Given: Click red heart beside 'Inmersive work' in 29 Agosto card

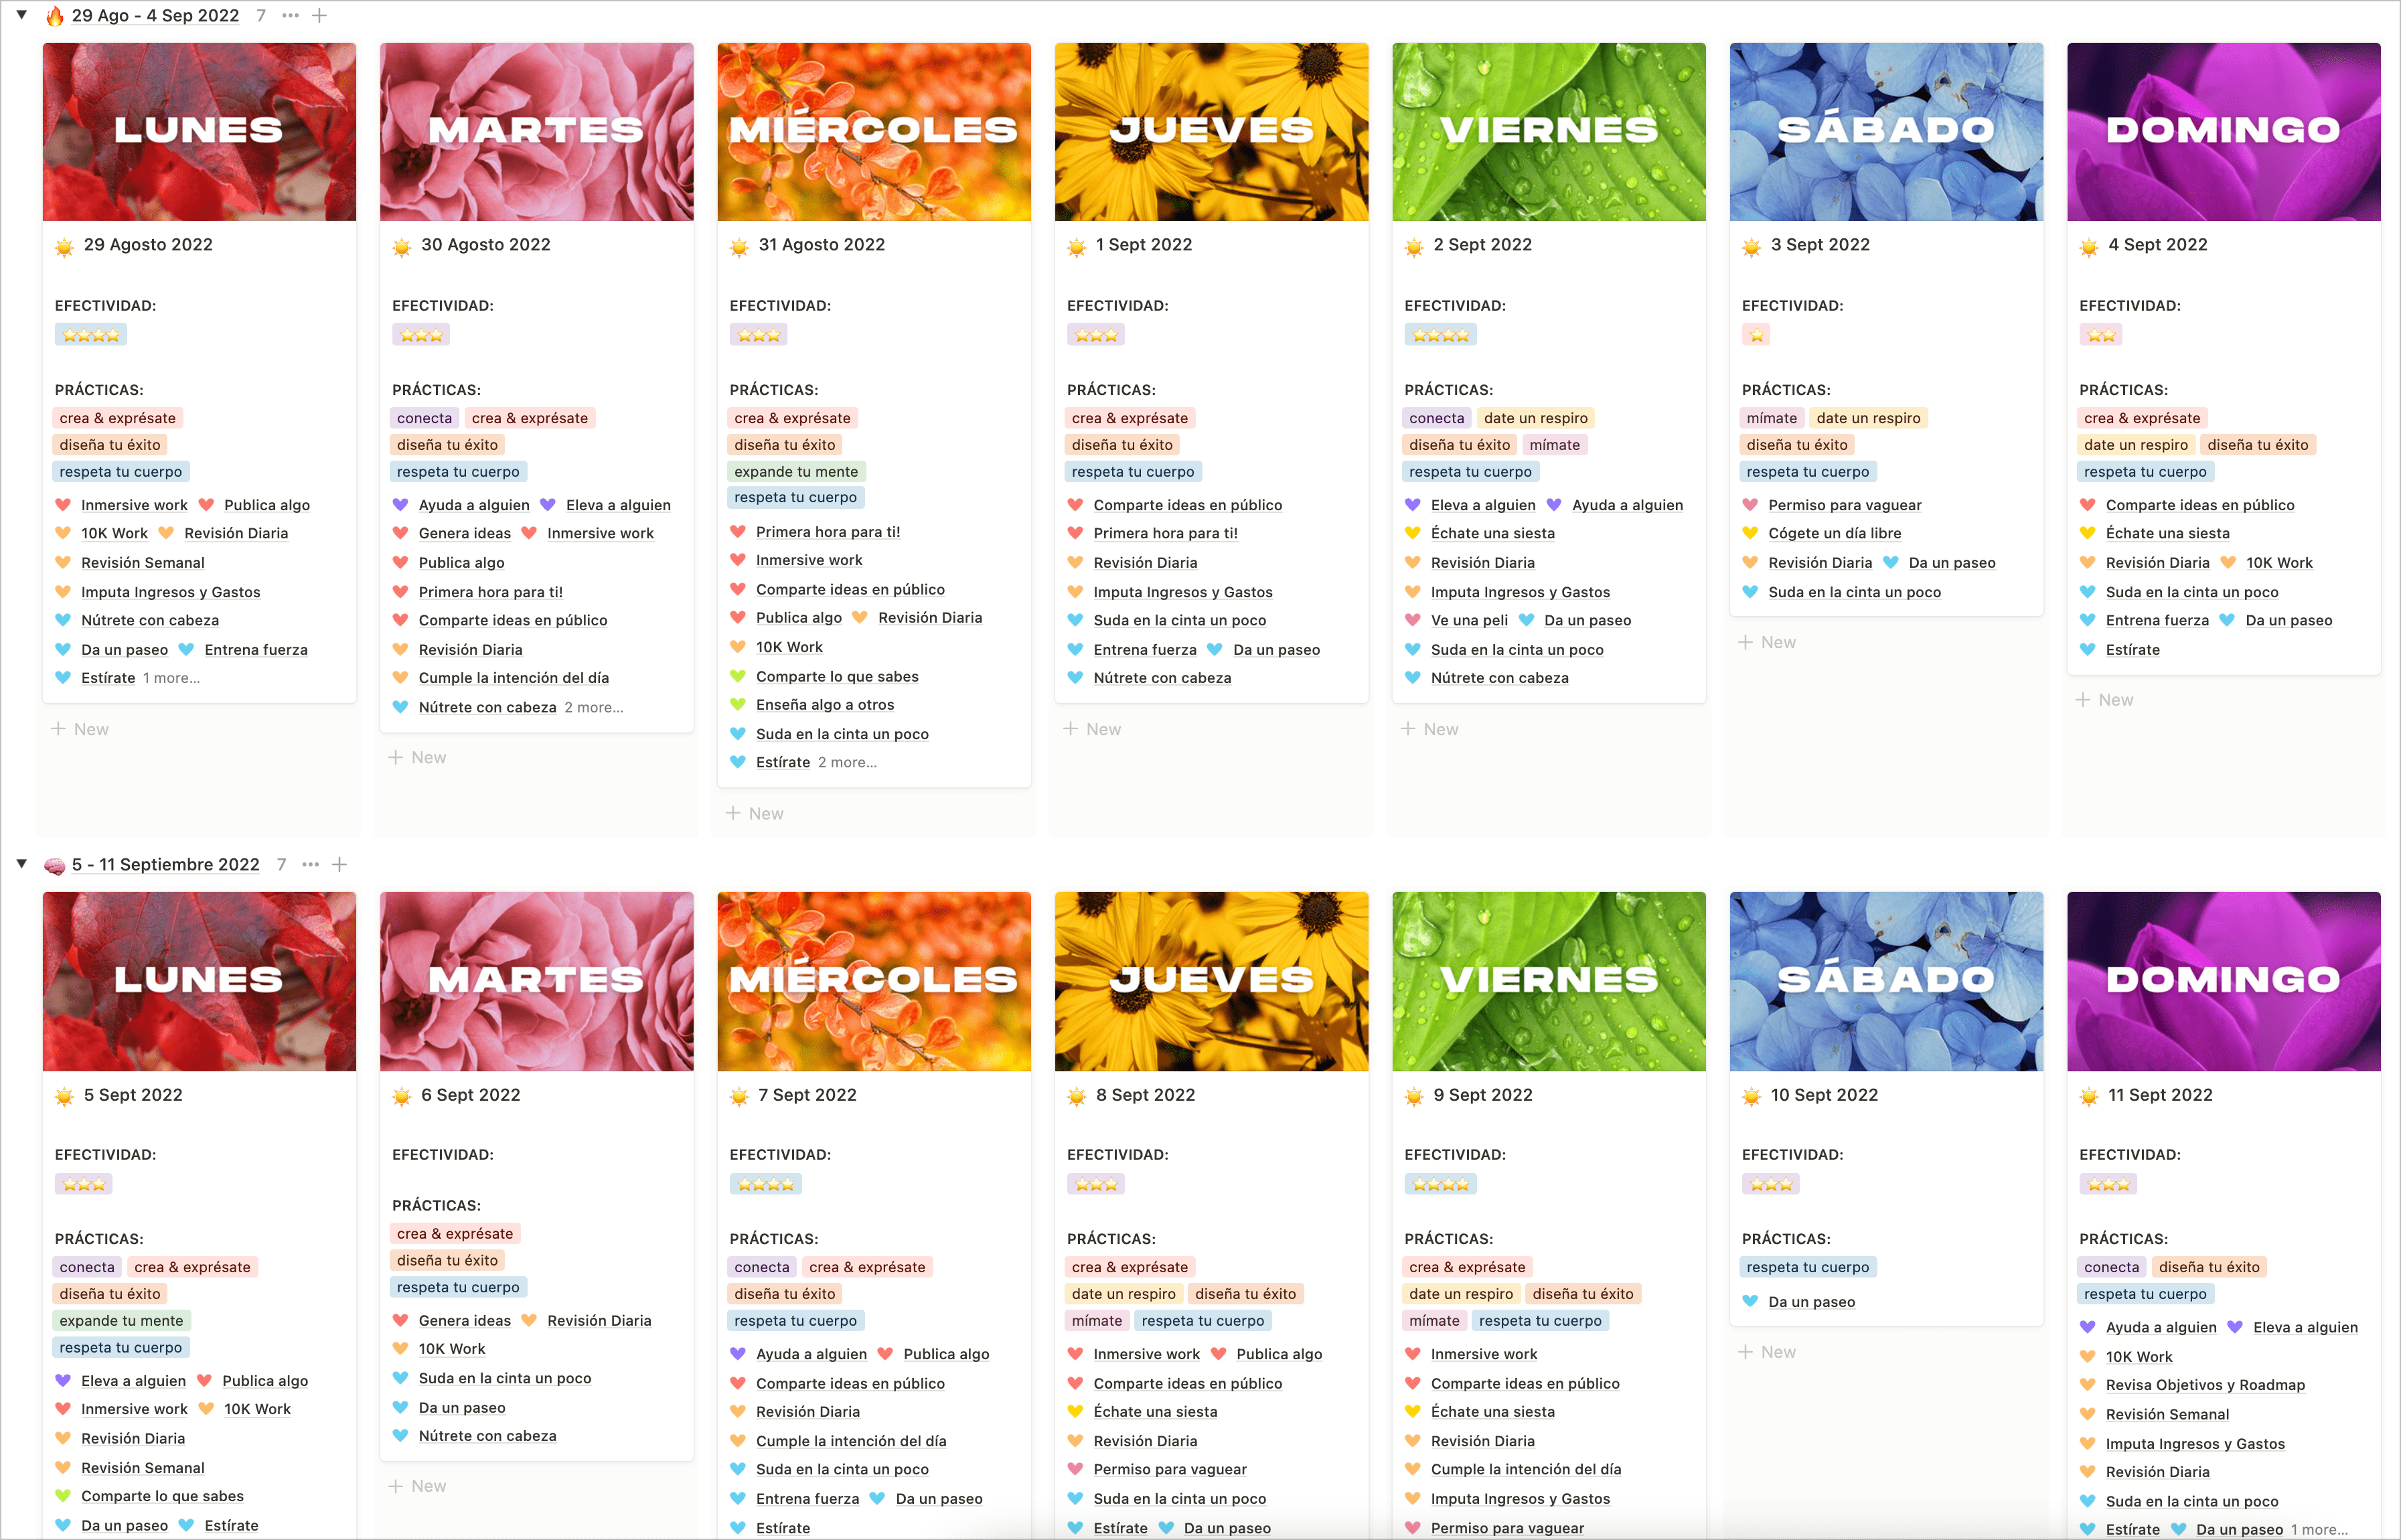Looking at the screenshot, I should click(63, 505).
